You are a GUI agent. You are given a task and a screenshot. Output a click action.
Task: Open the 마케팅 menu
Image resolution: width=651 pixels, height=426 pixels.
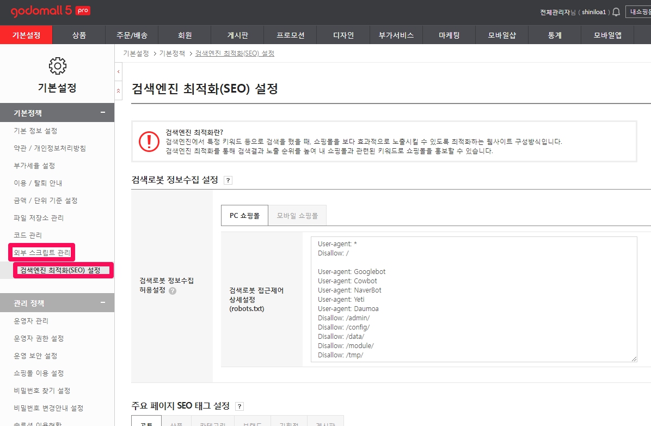pos(449,35)
